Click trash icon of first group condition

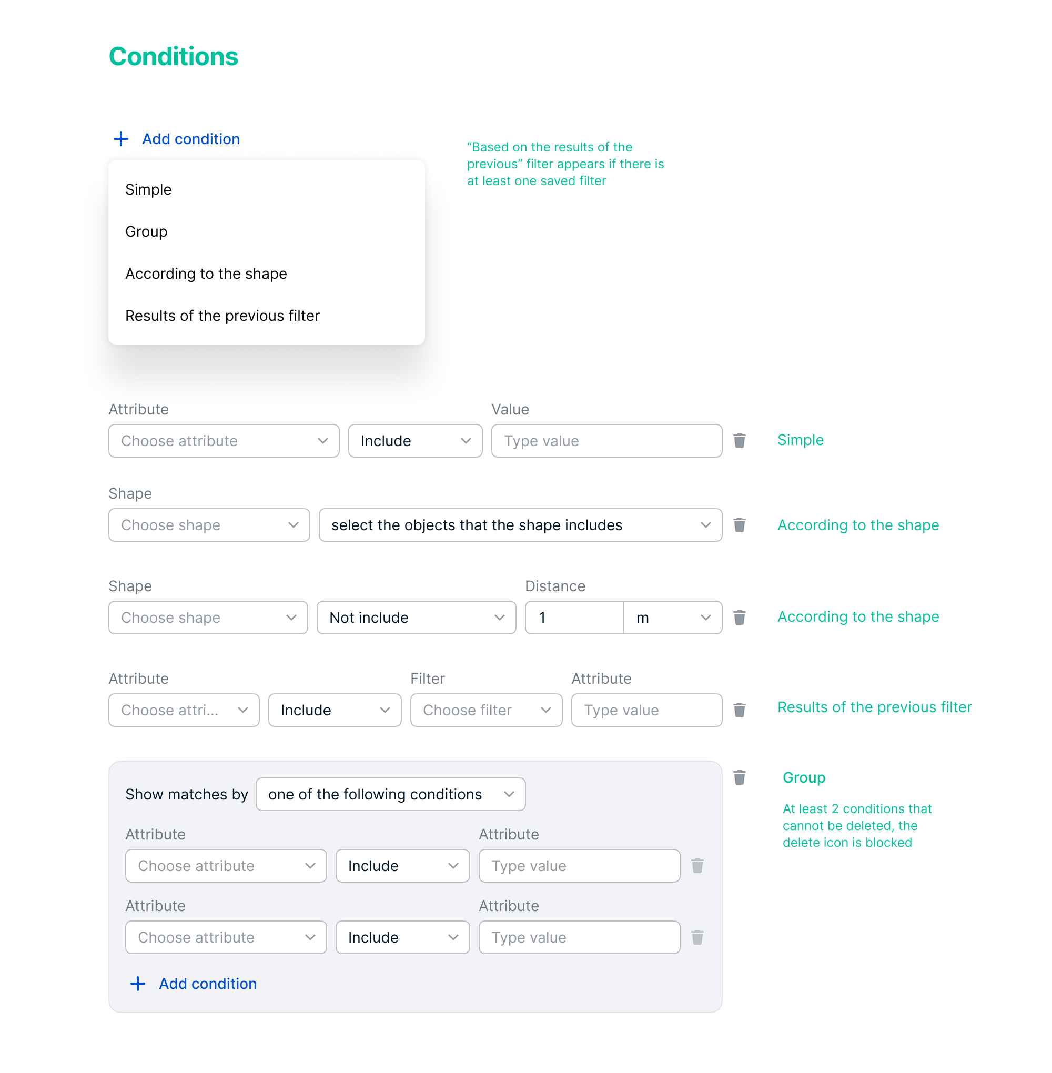pyautogui.click(x=697, y=865)
